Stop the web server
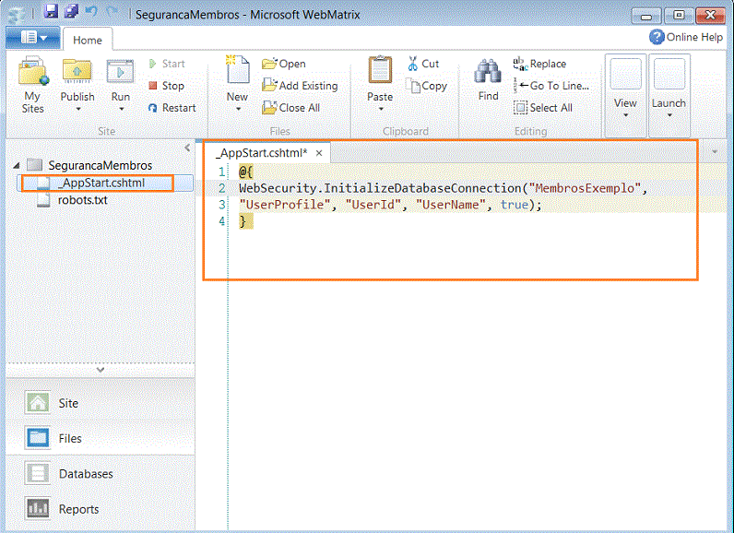Viewport: 734px width, 533px height. point(167,86)
